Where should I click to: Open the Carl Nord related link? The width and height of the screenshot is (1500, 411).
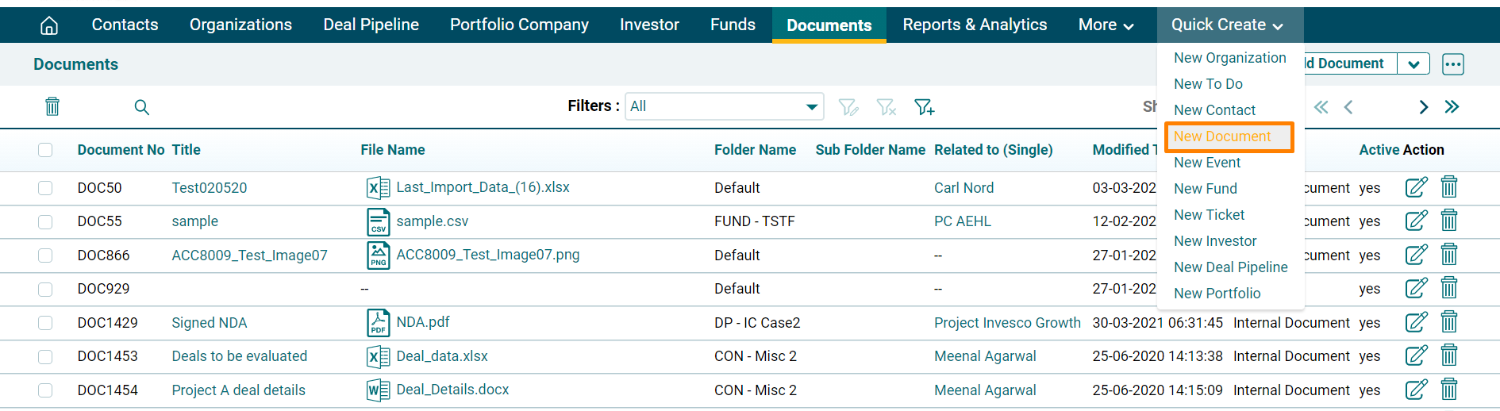click(x=963, y=188)
